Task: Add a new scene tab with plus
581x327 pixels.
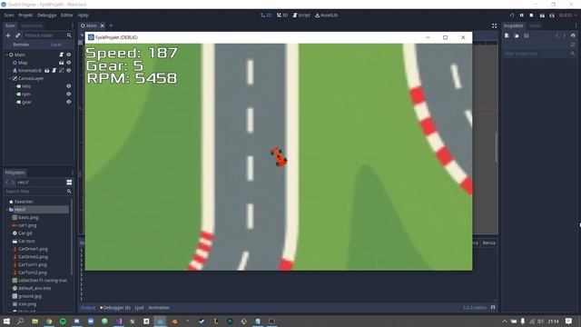Action: 111,25
